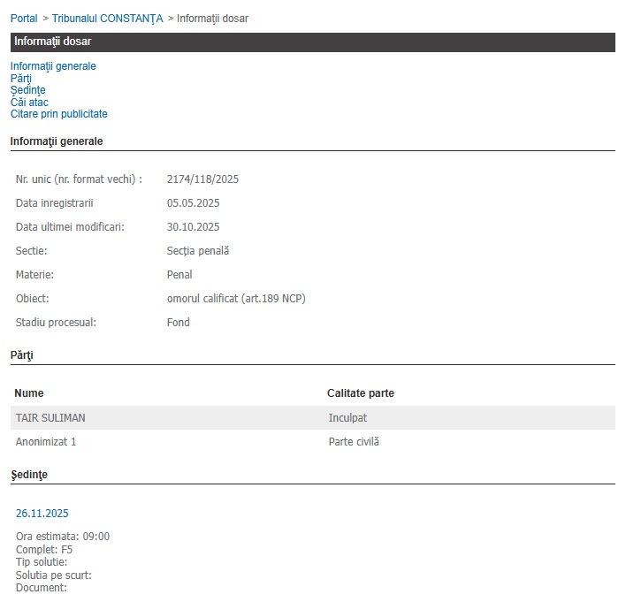Open the 26.11.2025 hearing date link
This screenshot has width=626, height=602.
click(42, 514)
